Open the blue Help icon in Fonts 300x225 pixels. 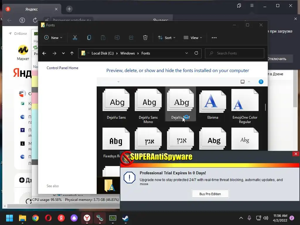[x=261, y=82]
